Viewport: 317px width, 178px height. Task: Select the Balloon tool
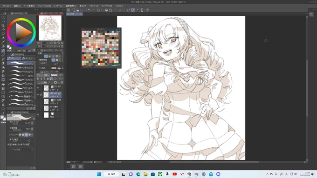tap(3, 109)
